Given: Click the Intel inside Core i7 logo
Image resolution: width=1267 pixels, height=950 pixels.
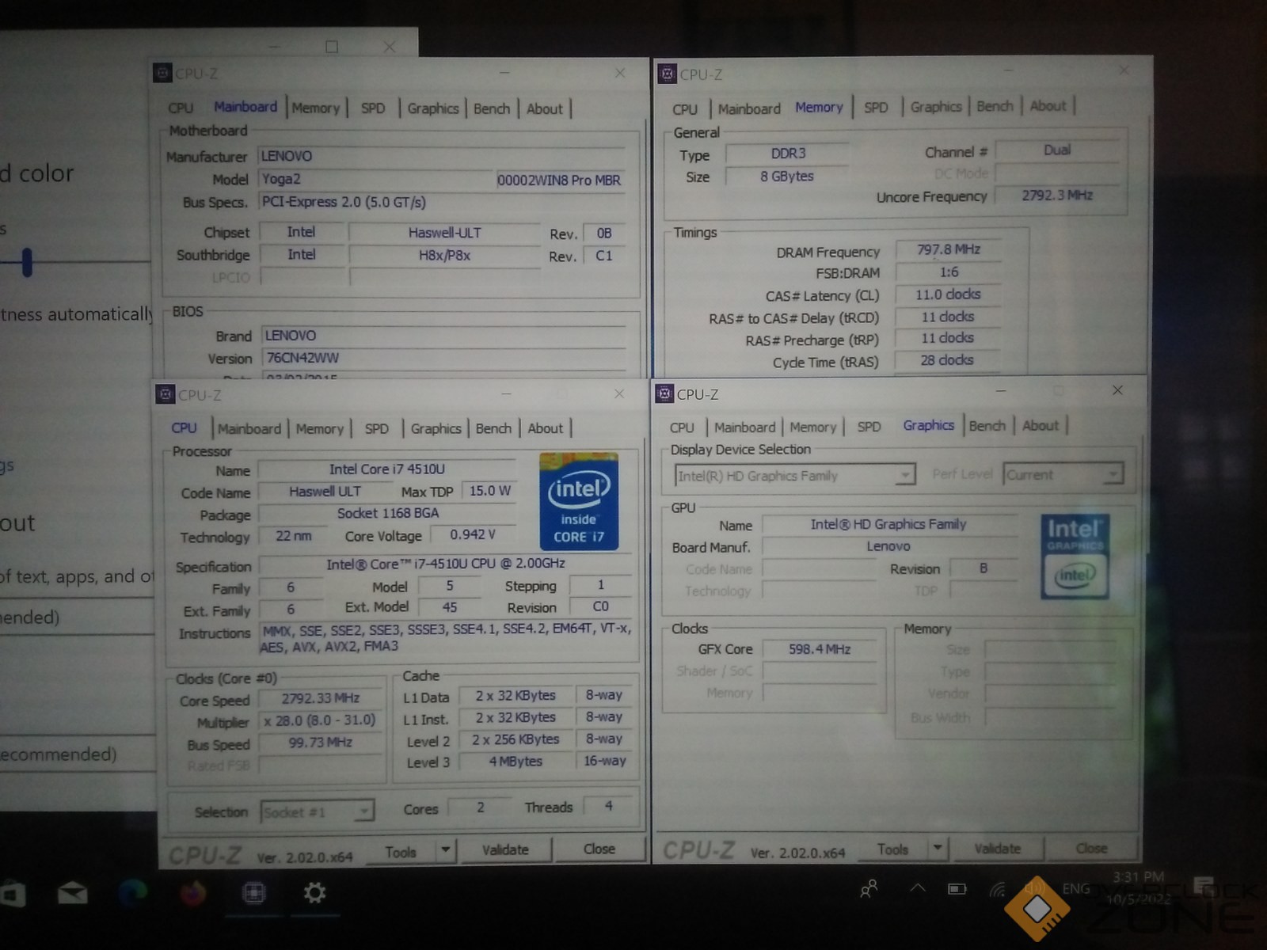Looking at the screenshot, I should pos(579,501).
